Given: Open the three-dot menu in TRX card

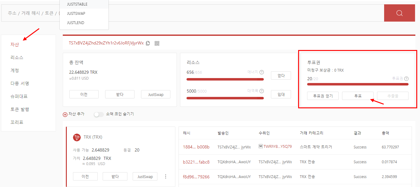Looking at the screenshot, I should click(x=165, y=177).
